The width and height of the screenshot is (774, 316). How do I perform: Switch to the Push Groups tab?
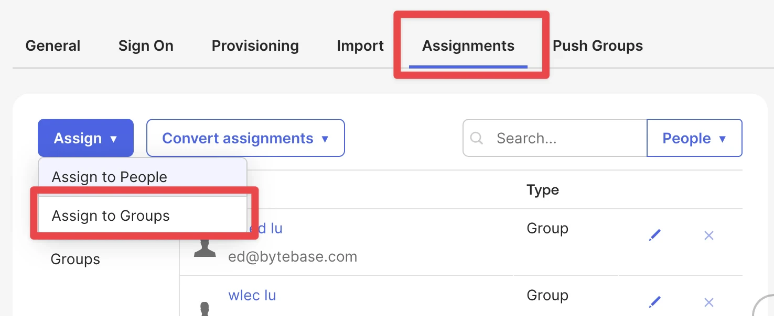[x=597, y=46]
